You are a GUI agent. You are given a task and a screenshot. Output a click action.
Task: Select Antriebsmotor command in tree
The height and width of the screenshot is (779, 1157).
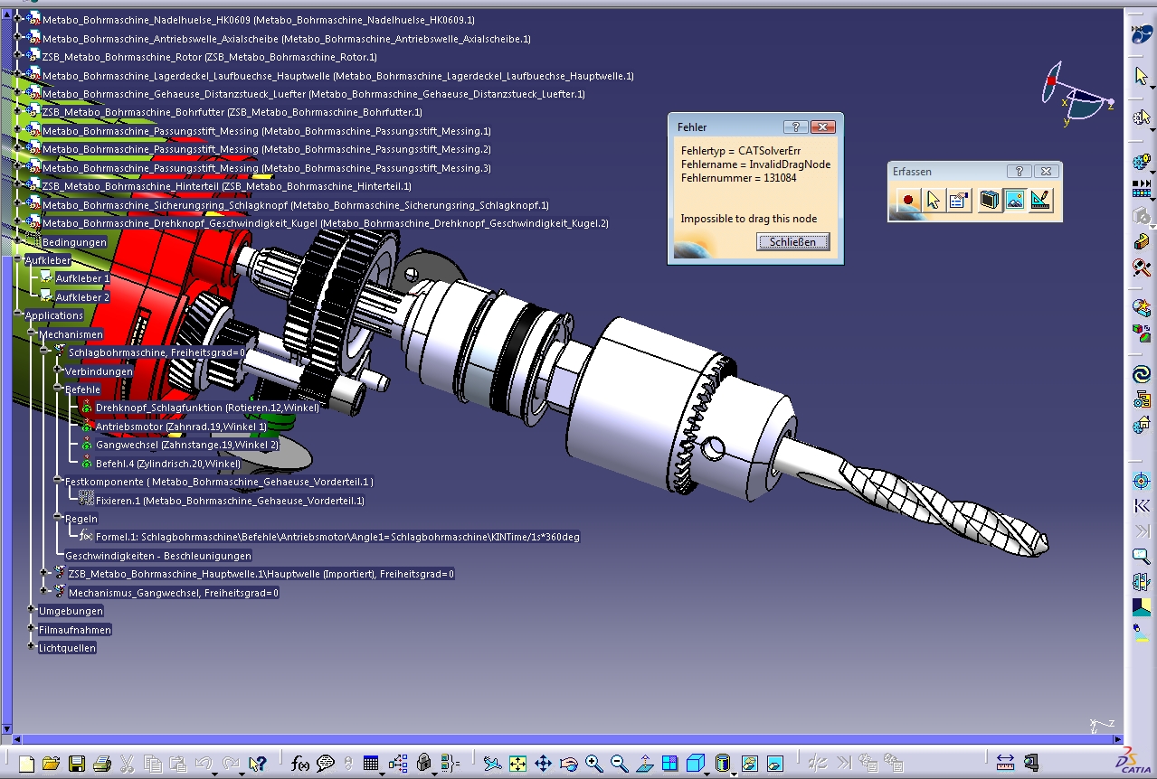pos(181,427)
